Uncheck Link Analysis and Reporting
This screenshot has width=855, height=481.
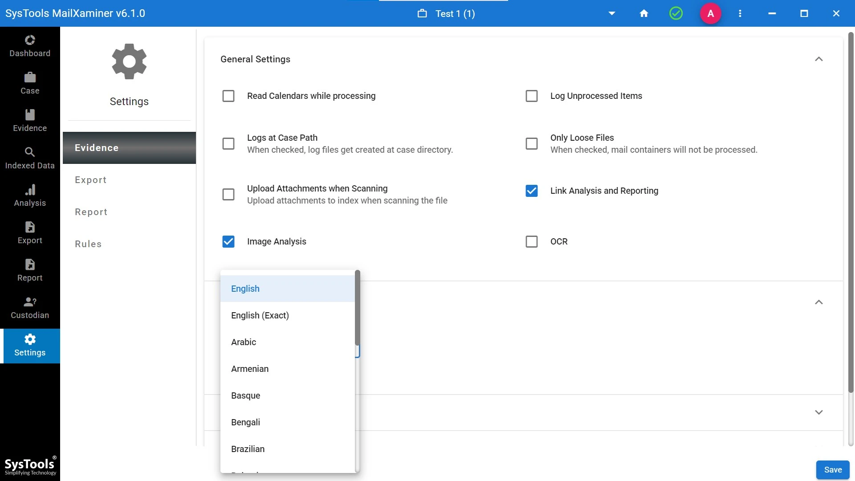532,191
